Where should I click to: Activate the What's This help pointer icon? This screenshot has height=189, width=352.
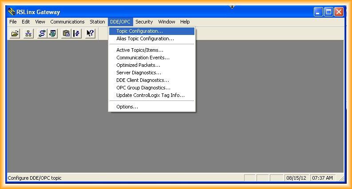click(90, 33)
